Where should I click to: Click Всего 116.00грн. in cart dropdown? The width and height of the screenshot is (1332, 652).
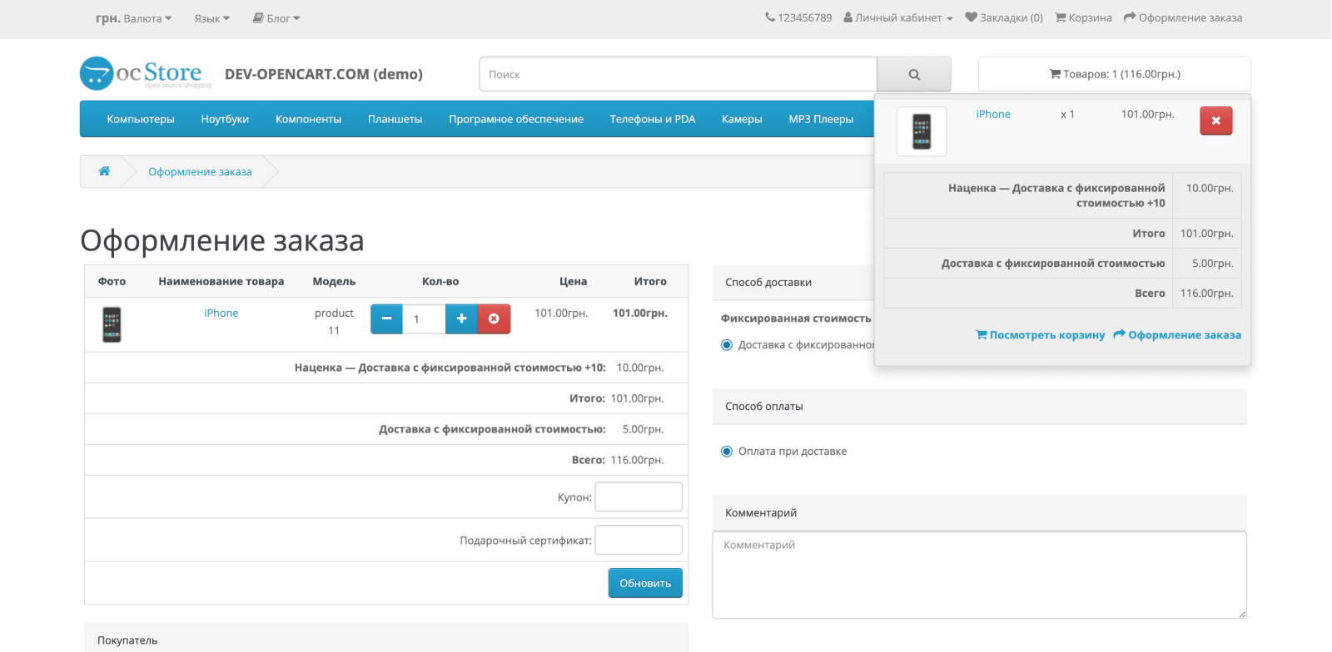(1062, 293)
